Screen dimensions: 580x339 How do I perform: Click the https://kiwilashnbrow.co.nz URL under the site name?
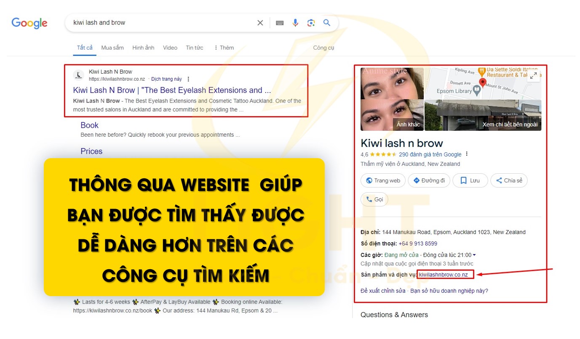click(117, 79)
